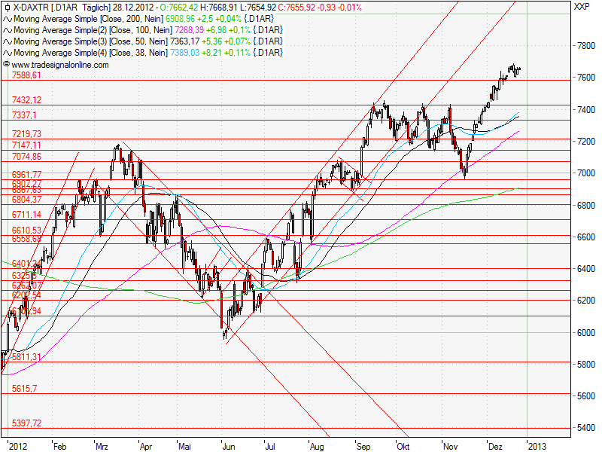Click the 6600 price axis label
The width and height of the screenshot is (602, 452).
click(x=586, y=237)
